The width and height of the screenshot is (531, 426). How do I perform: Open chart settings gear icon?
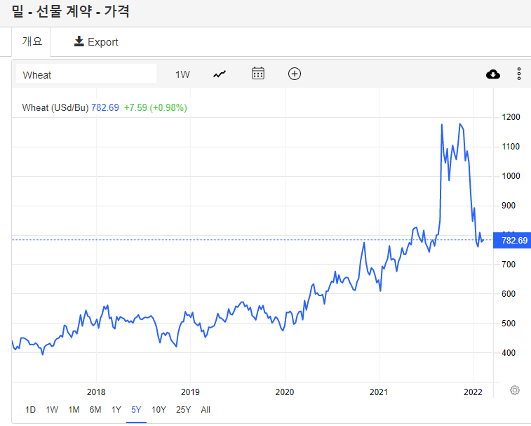[515, 390]
